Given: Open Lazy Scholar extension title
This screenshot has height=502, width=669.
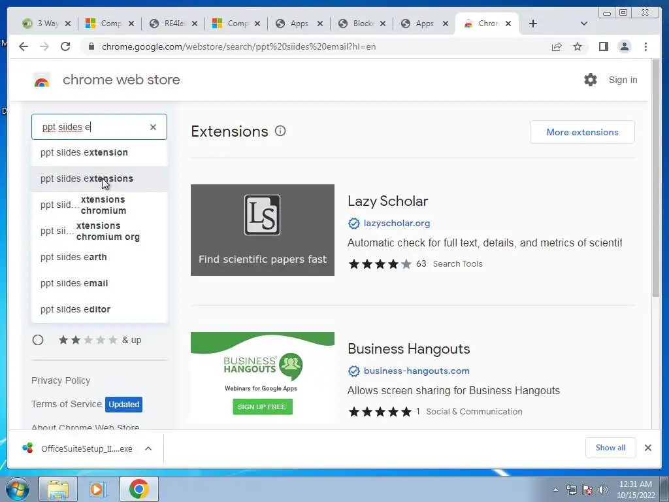Looking at the screenshot, I should [x=388, y=201].
